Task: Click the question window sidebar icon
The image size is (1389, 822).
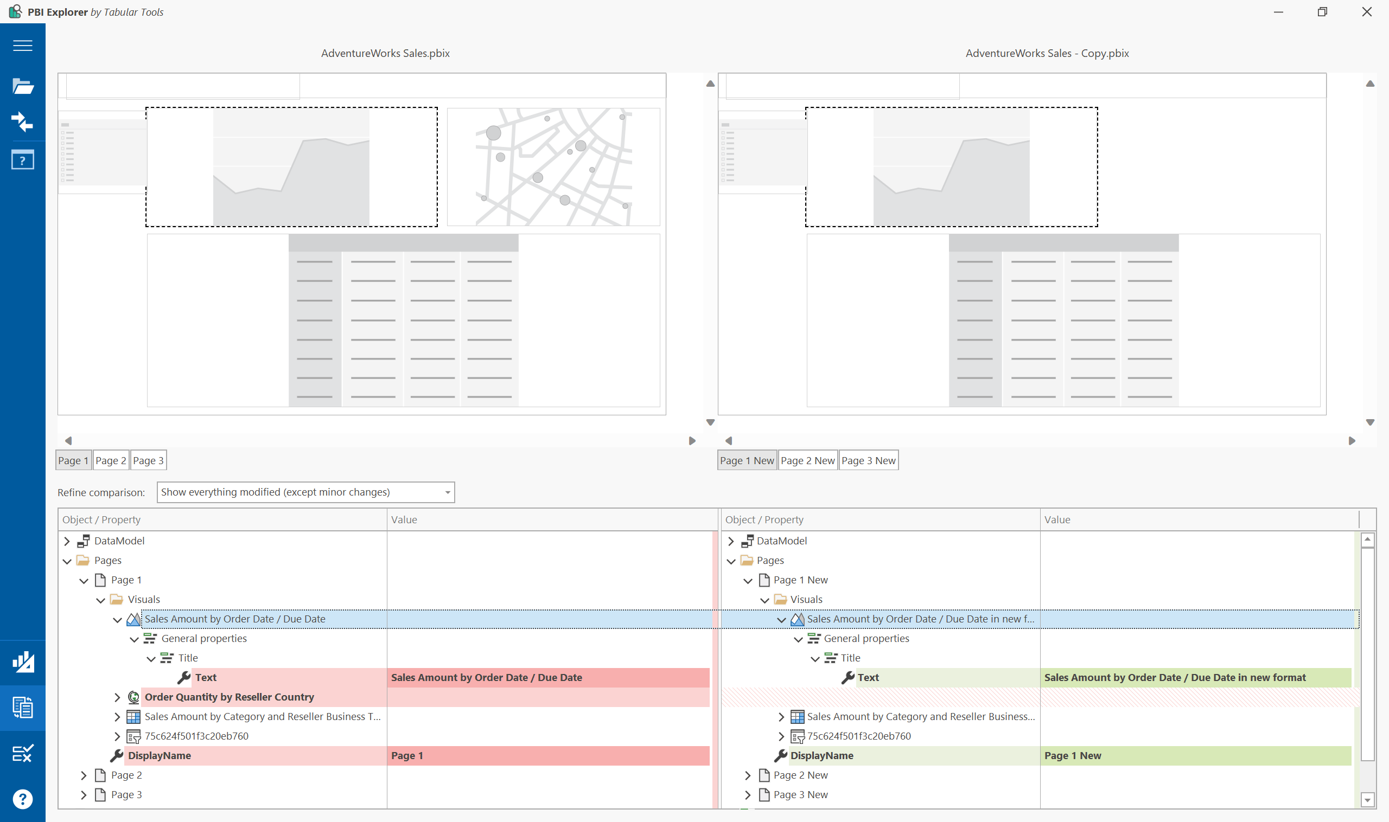Action: pyautogui.click(x=23, y=160)
